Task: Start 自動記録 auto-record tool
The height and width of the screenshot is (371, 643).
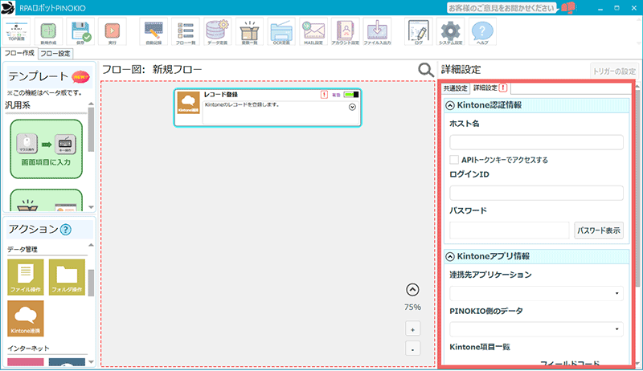Action: click(154, 31)
